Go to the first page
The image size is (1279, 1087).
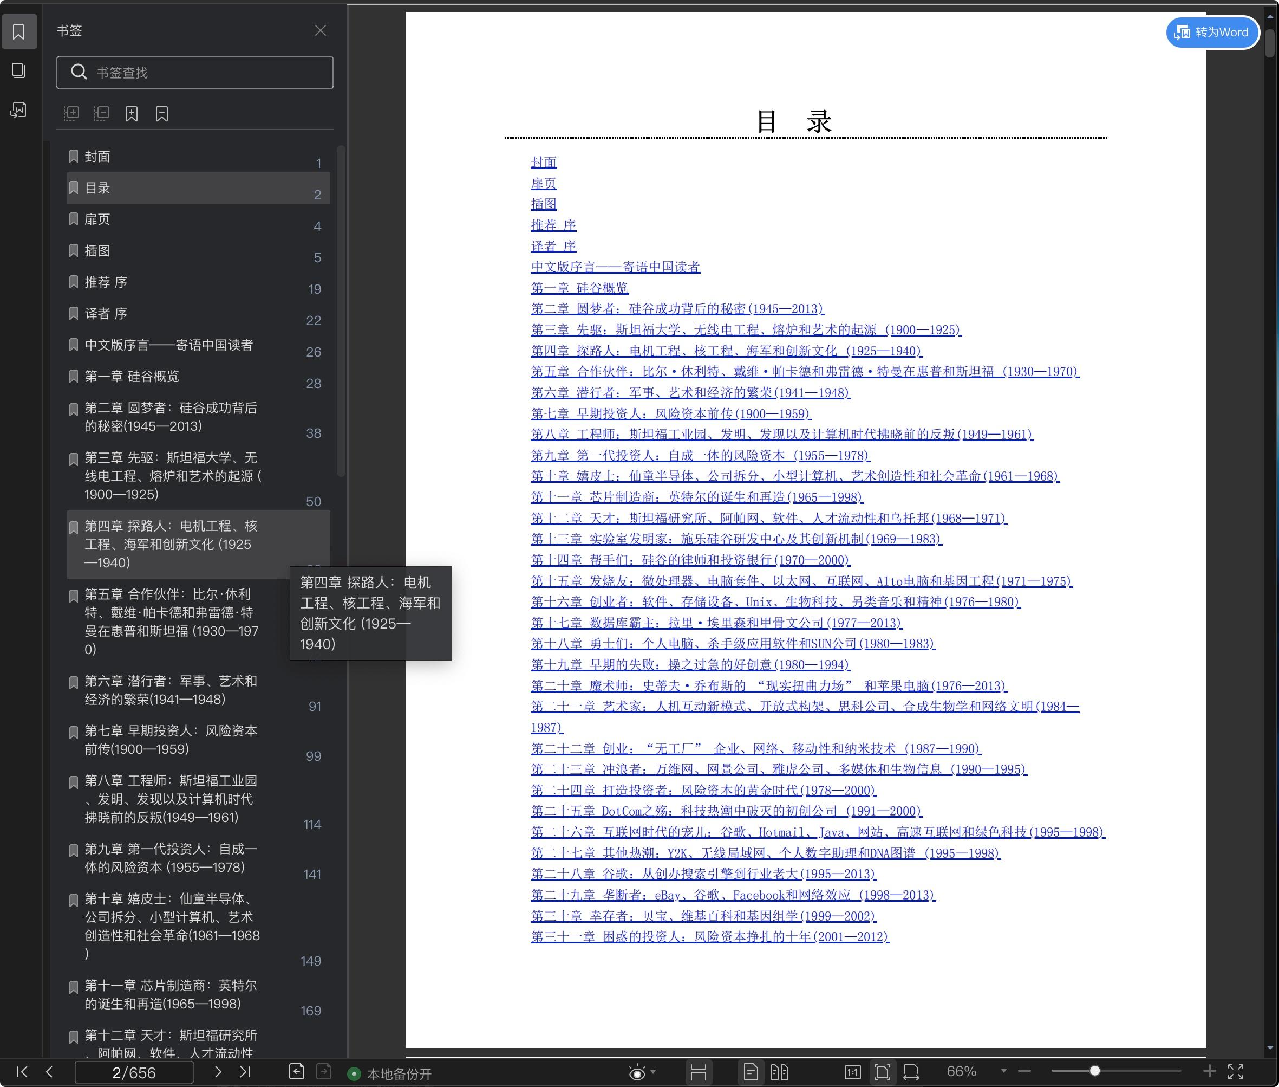(22, 1072)
